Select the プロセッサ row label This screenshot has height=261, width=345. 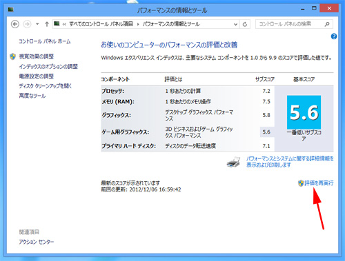click(113, 91)
